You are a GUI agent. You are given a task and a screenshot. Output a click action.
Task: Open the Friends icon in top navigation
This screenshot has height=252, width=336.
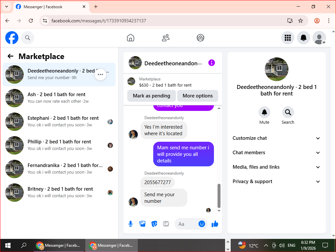pos(165,38)
